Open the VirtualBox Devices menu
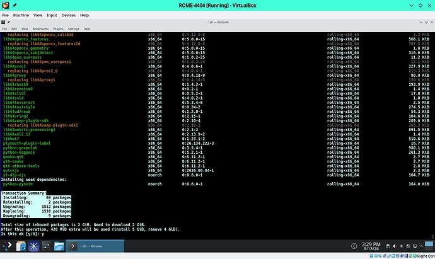 (x=68, y=15)
